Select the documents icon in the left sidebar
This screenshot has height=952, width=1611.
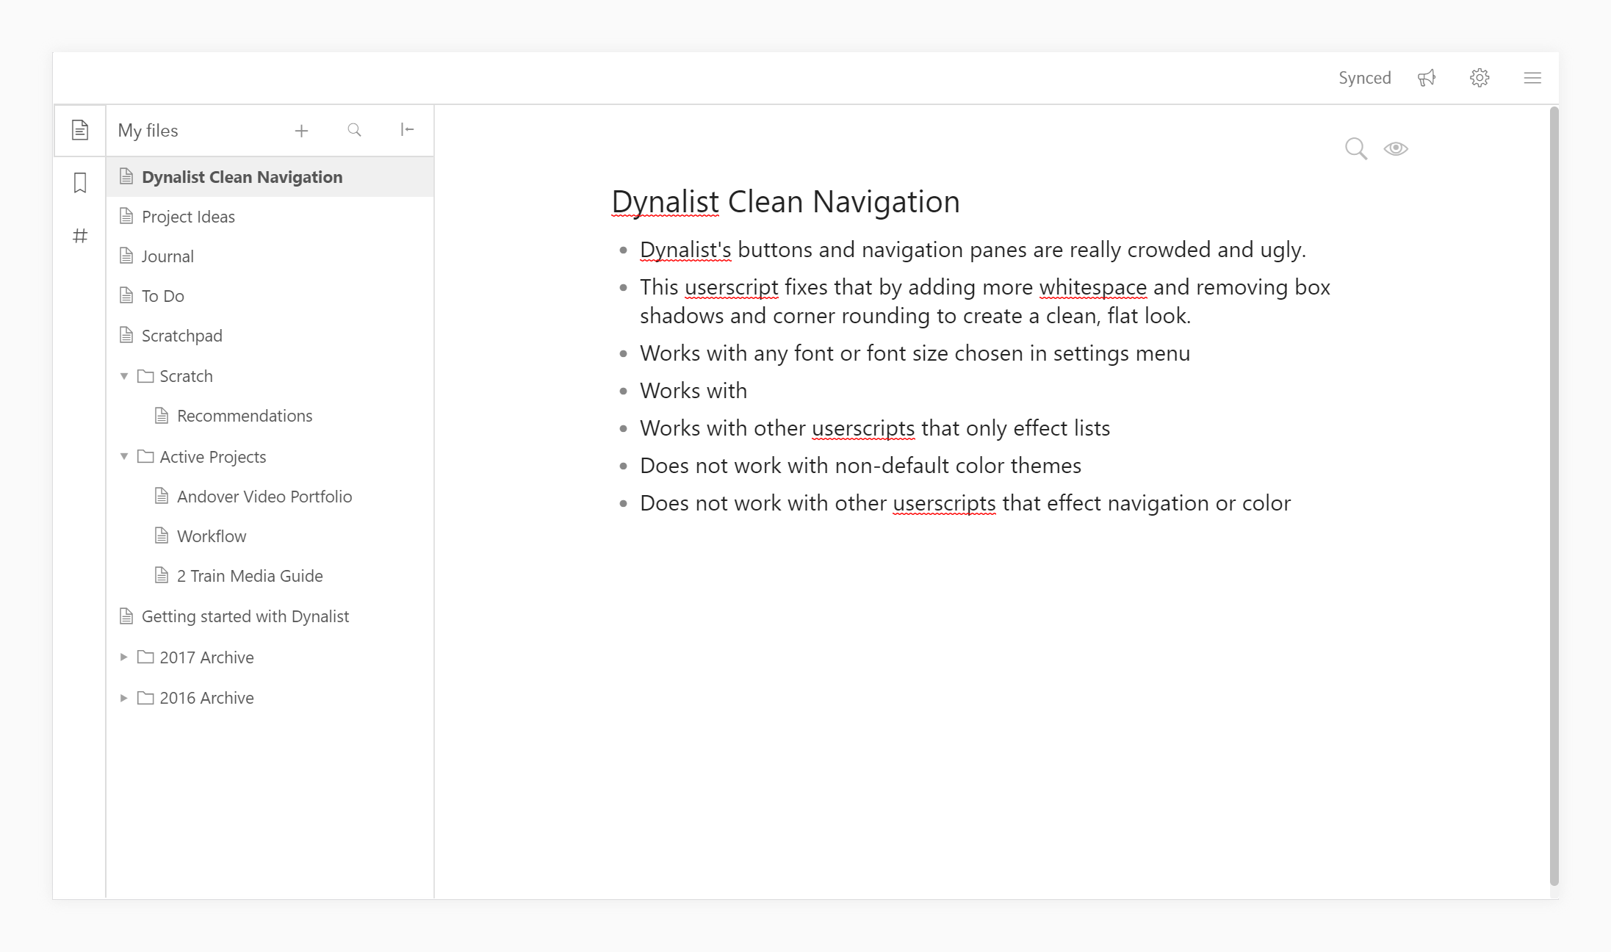click(79, 130)
